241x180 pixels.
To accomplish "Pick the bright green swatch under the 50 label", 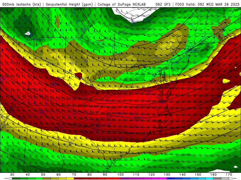I will [39, 178].
